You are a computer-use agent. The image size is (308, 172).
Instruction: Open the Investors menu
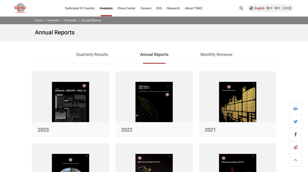click(106, 8)
